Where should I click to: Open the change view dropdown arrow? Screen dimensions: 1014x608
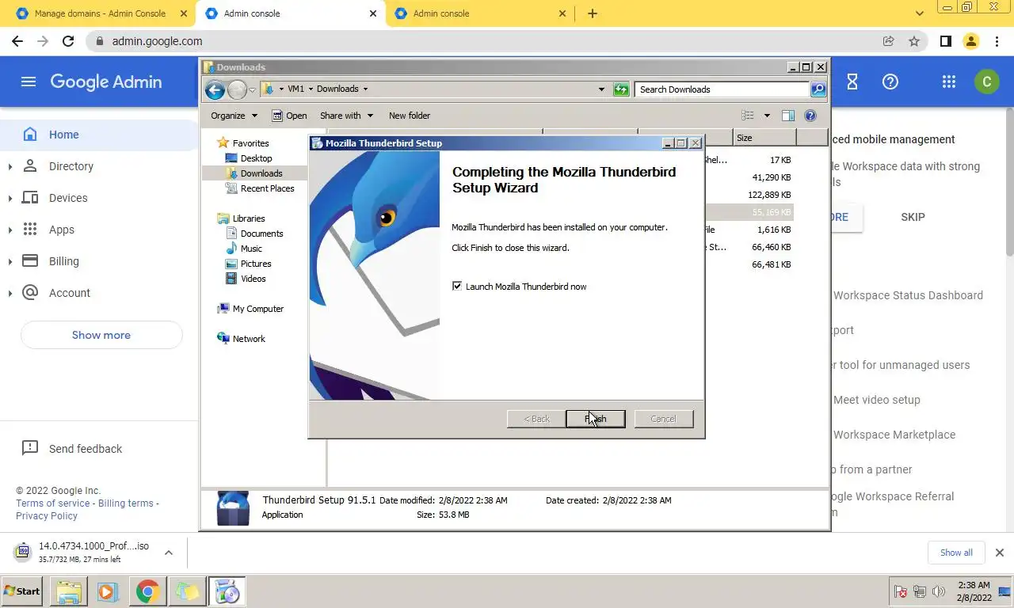click(767, 116)
